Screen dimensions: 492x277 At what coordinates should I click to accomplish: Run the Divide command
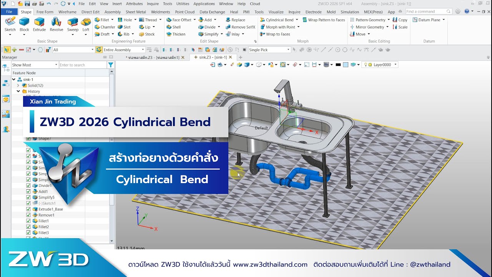pos(207,27)
